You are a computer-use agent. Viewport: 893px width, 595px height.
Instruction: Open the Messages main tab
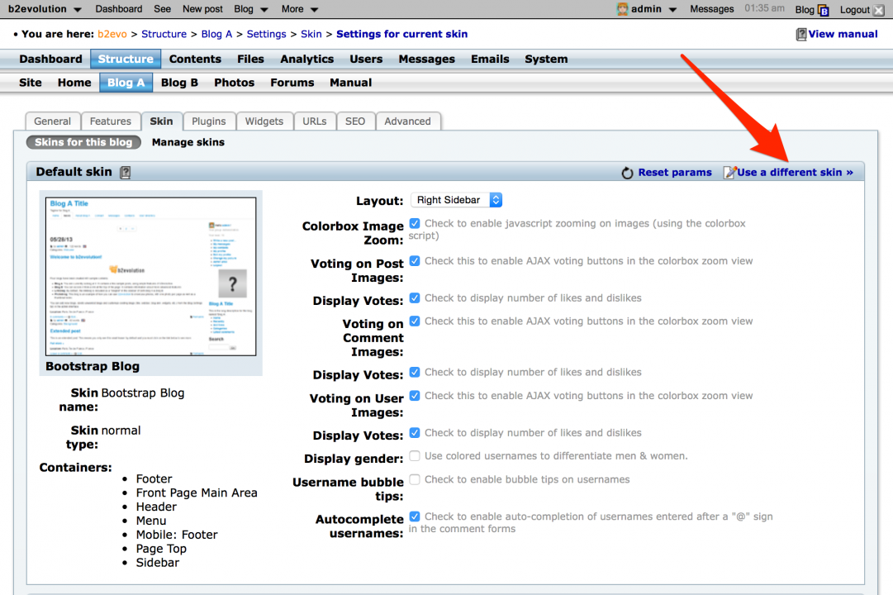pos(426,59)
